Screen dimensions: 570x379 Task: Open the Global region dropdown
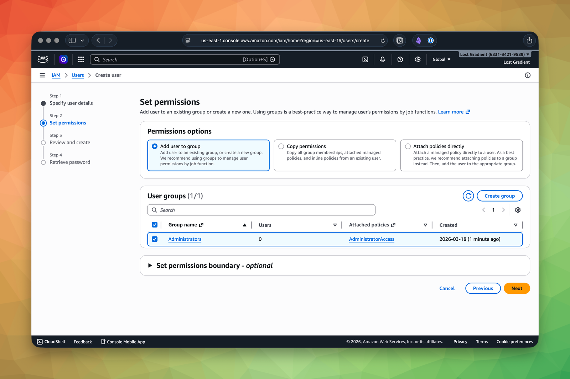click(x=441, y=59)
